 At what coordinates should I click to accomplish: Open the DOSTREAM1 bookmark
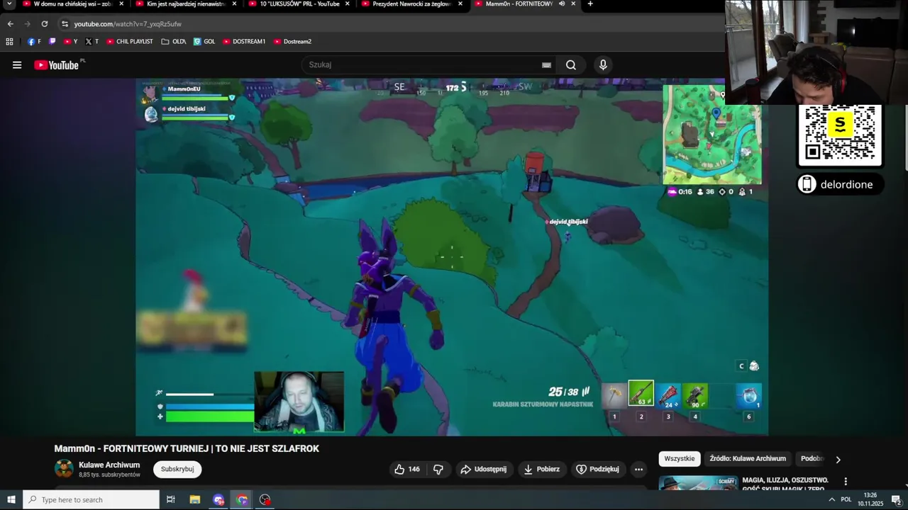click(x=244, y=42)
